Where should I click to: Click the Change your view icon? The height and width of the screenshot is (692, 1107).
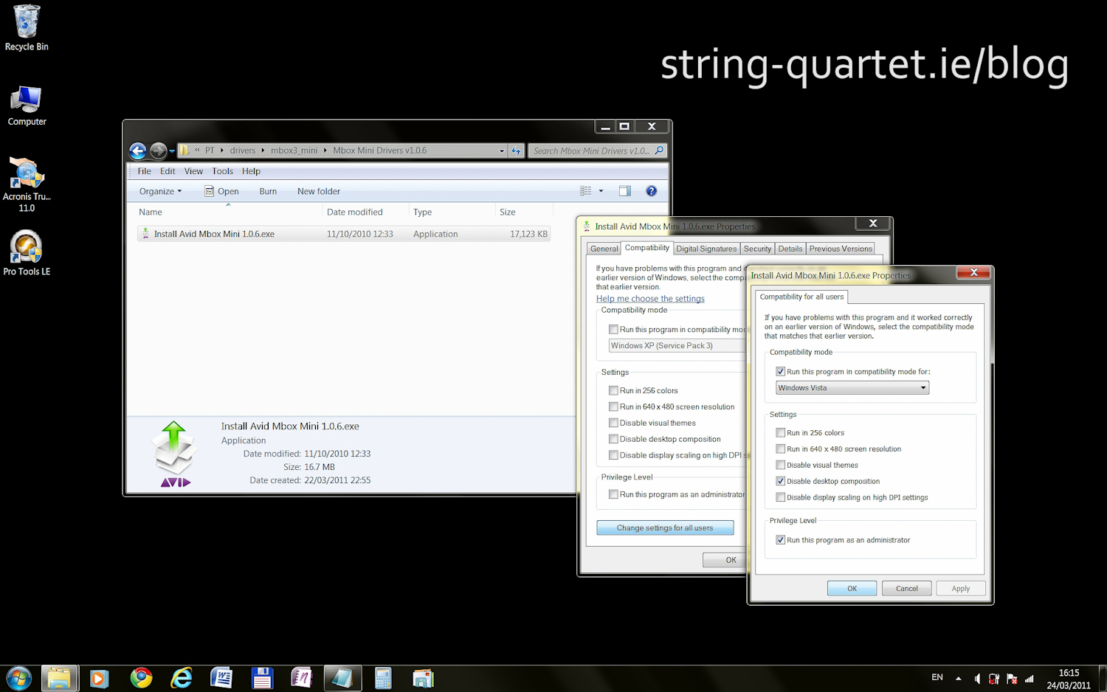click(586, 191)
